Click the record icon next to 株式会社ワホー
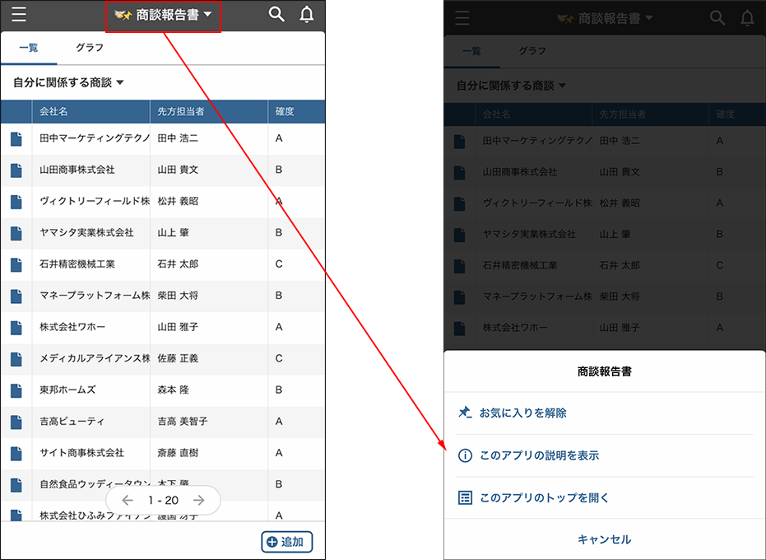The width and height of the screenshot is (766, 560). [x=16, y=327]
